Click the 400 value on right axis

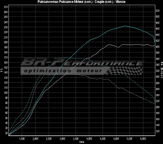click(x=158, y=47)
